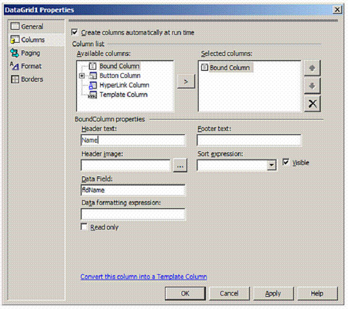Image resolution: width=348 pixels, height=309 pixels.
Task: Add selected column with the > button
Action: click(186, 82)
